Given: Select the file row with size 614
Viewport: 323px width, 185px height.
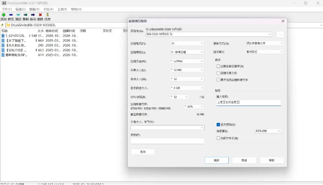Looking at the screenshot, I should (x=40, y=55).
